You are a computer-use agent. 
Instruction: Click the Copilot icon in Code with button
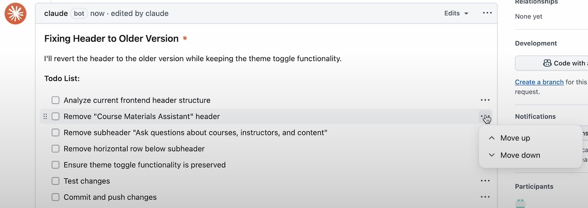point(547,63)
